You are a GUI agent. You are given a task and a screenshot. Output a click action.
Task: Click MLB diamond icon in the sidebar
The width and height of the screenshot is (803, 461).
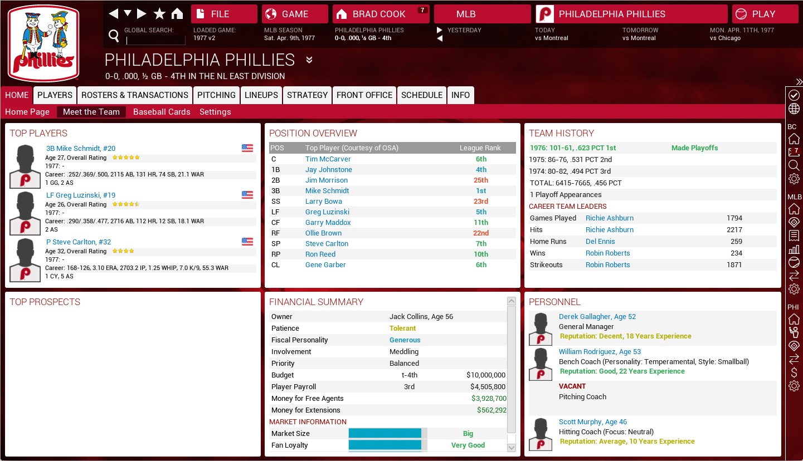tap(794, 222)
